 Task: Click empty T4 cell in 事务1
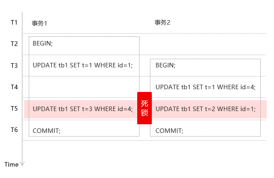click(x=84, y=87)
